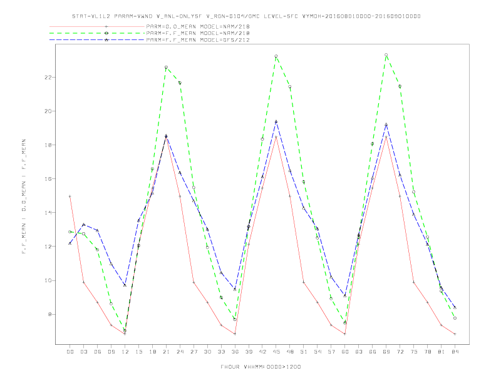Click the x-axis title FHOUR VHHMM:0000>1200
The image size is (496, 383).
click(261, 367)
